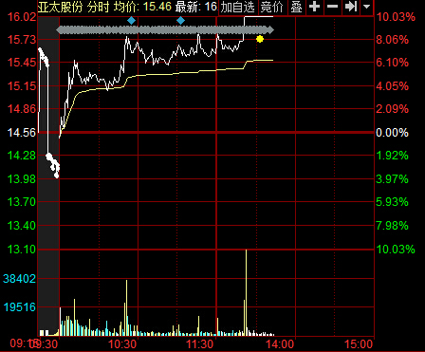Viewport: 425px width, 352px height.
Task: Click the jump-to-end arrow icon
Action: (351, 7)
